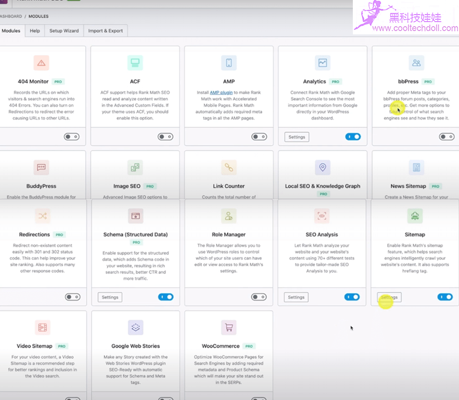Image resolution: width=459 pixels, height=400 pixels.
Task: Click the Redirections shuffle arrows icon
Action: click(43, 216)
